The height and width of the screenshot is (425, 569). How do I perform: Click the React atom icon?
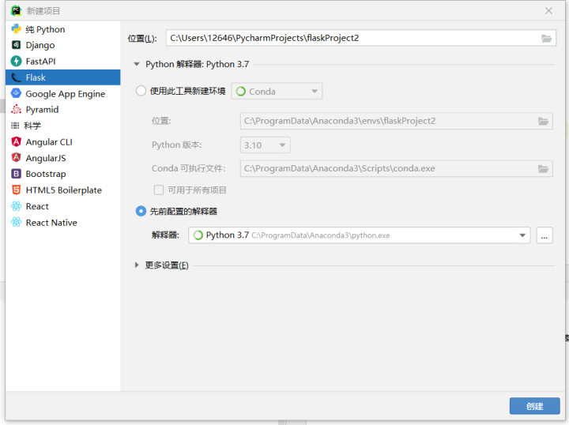16,206
